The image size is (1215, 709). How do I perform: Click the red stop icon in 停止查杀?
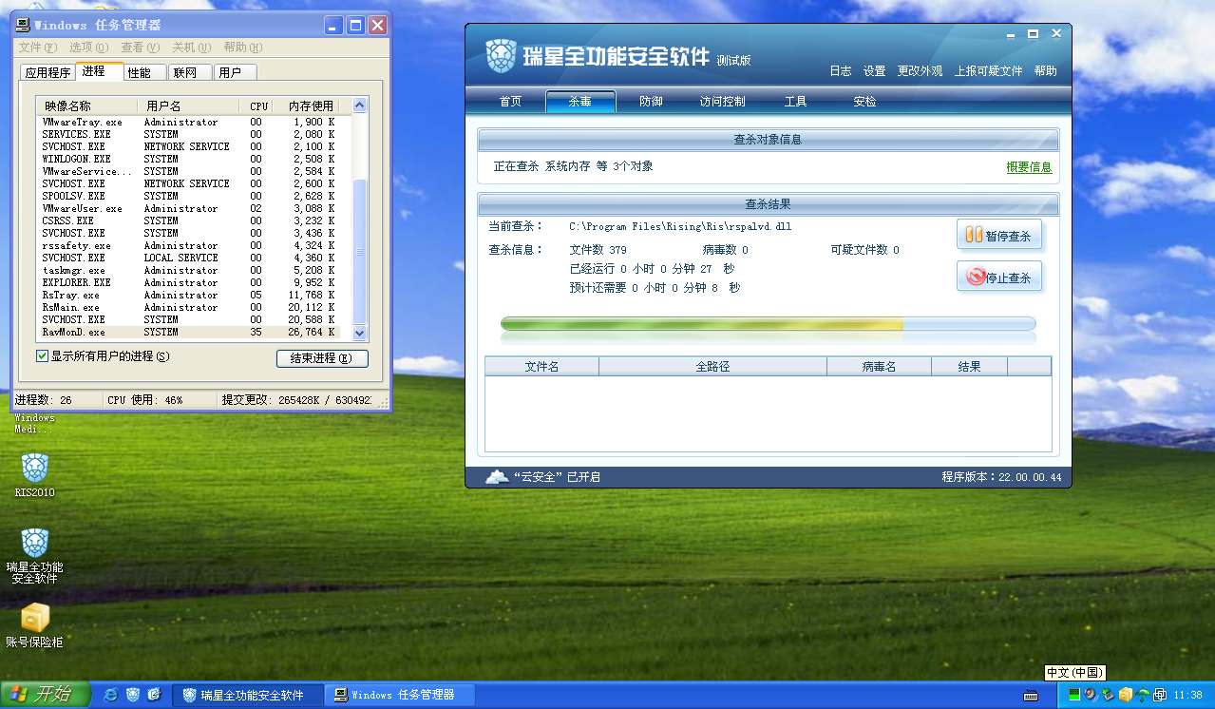pos(975,277)
